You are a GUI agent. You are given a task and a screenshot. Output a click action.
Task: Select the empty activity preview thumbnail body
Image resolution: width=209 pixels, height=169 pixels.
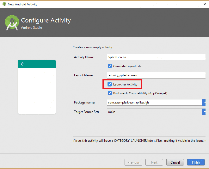[x=37, y=91]
